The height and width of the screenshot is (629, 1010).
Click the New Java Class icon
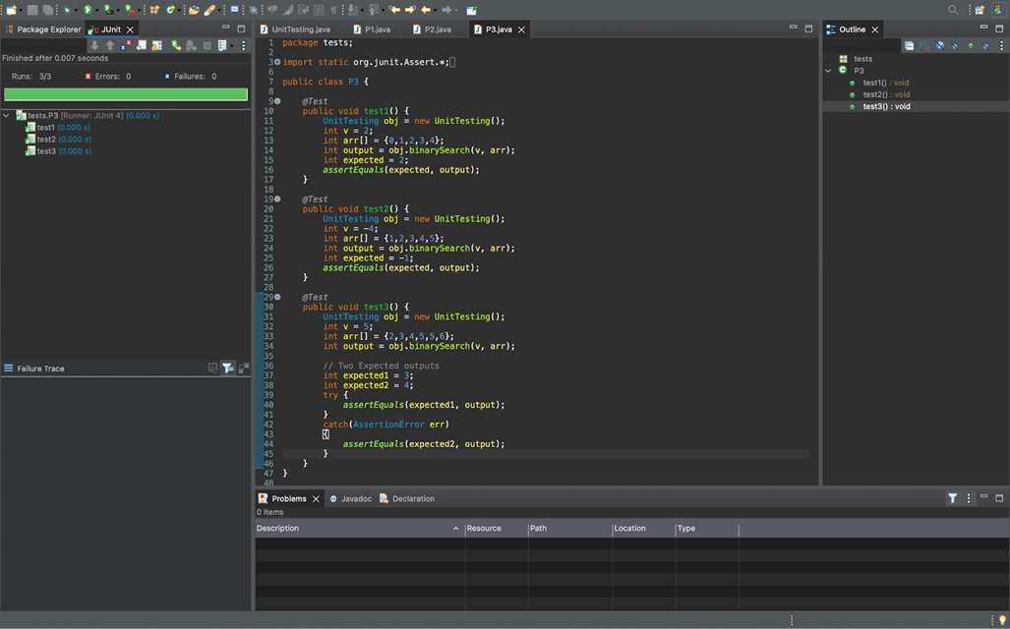coord(170,10)
